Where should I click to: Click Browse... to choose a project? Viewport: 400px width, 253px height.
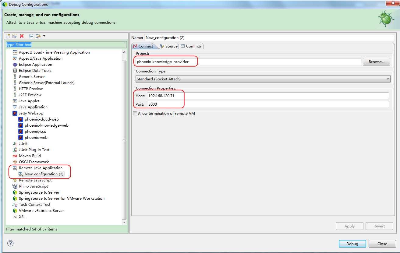377,62
